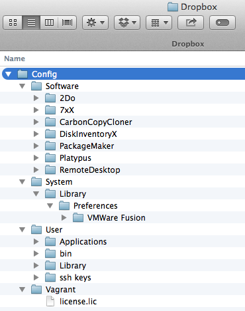Click the VMWare Fusion row label
This screenshot has height=311, width=245.
(x=117, y=218)
